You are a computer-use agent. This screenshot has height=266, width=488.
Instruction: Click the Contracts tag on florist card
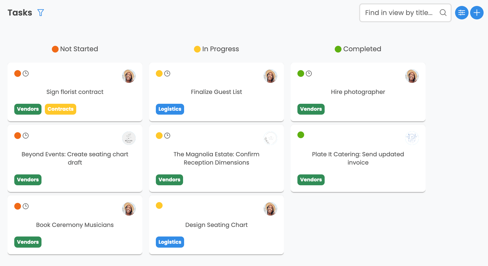click(60, 109)
